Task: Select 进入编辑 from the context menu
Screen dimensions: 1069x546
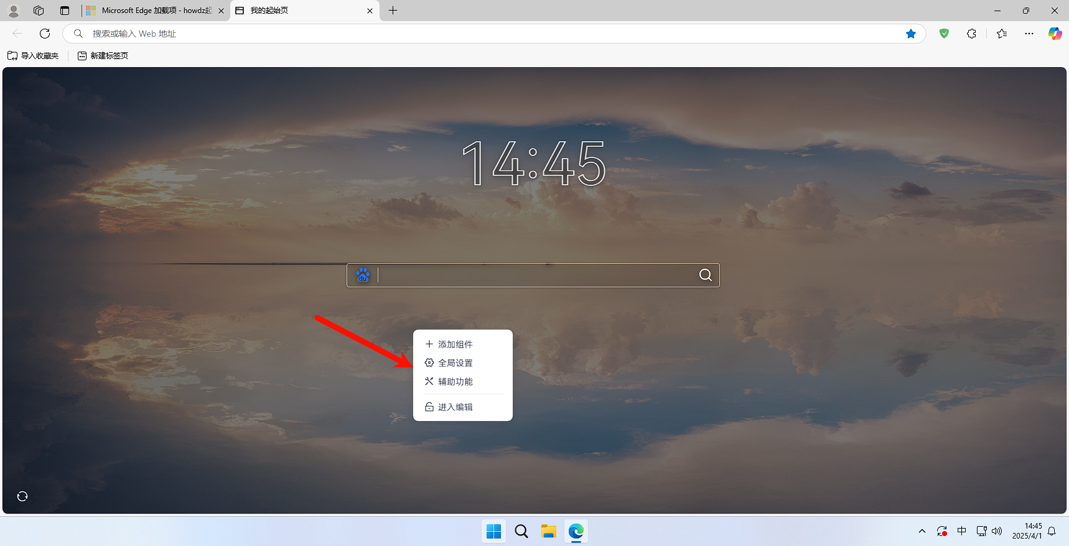Action: 462,407
